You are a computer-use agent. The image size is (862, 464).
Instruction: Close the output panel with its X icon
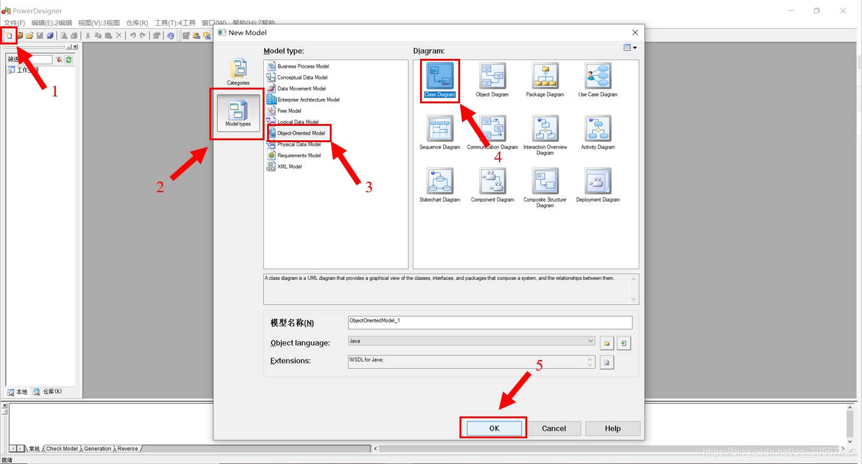coord(4,406)
